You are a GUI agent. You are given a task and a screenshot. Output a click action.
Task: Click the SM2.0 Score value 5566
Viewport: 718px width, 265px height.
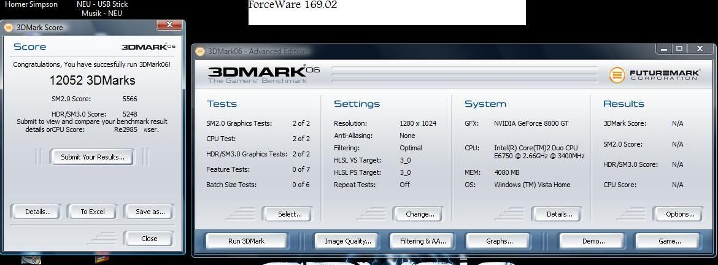[x=130, y=99]
